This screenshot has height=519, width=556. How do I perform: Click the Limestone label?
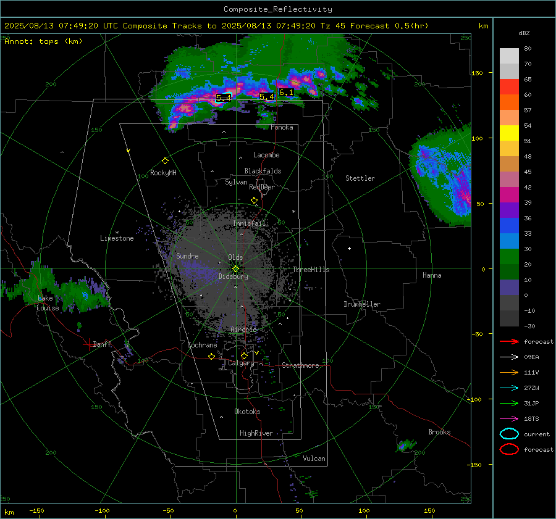coord(117,238)
